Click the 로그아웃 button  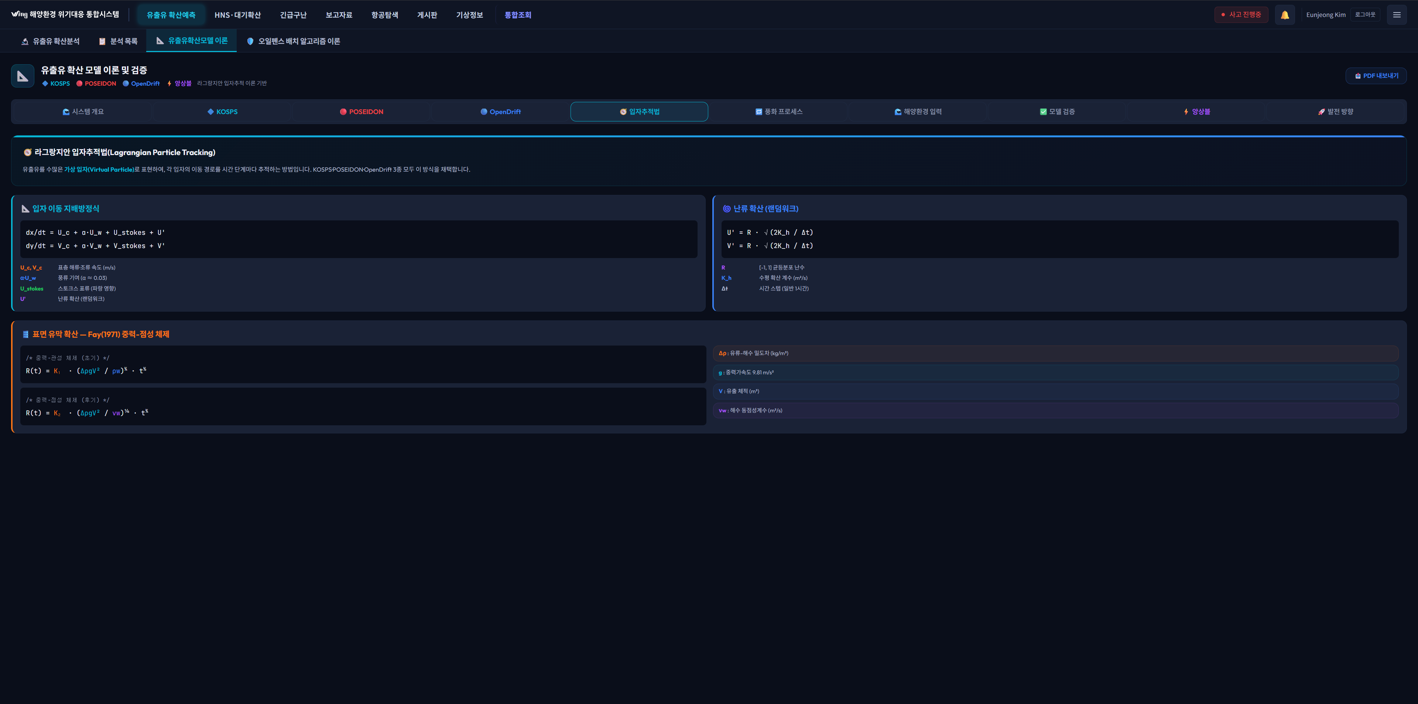[1364, 15]
